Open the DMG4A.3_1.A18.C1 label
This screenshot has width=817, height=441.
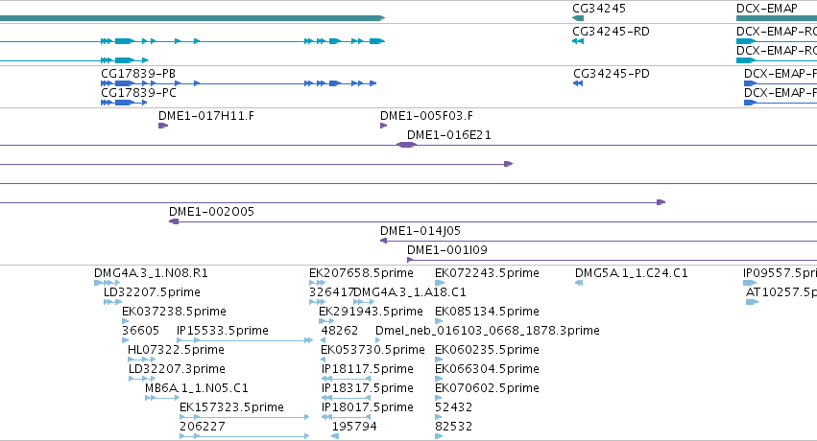tap(410, 292)
